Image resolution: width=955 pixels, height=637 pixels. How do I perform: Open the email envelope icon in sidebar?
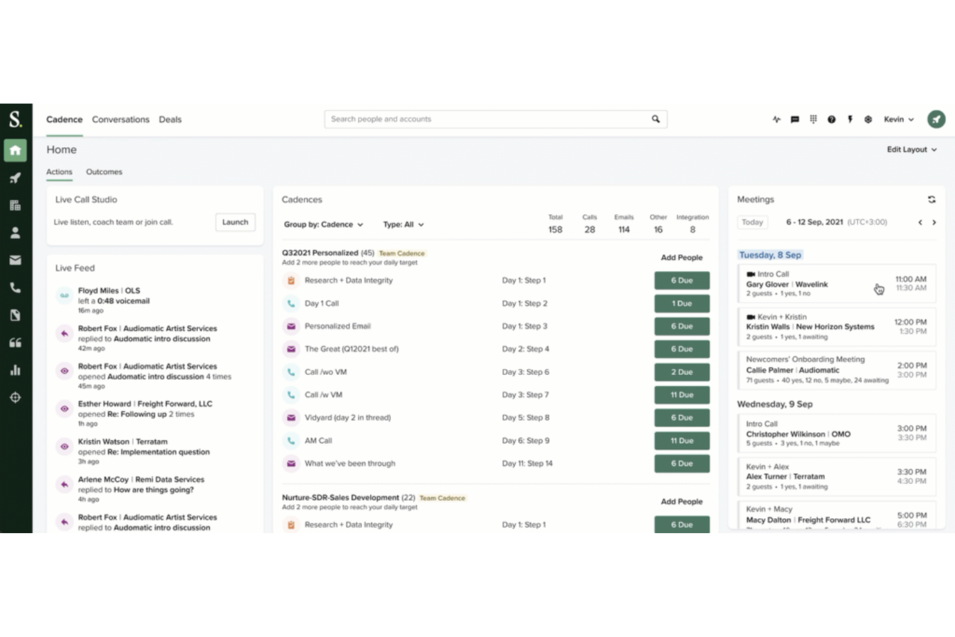click(x=15, y=260)
